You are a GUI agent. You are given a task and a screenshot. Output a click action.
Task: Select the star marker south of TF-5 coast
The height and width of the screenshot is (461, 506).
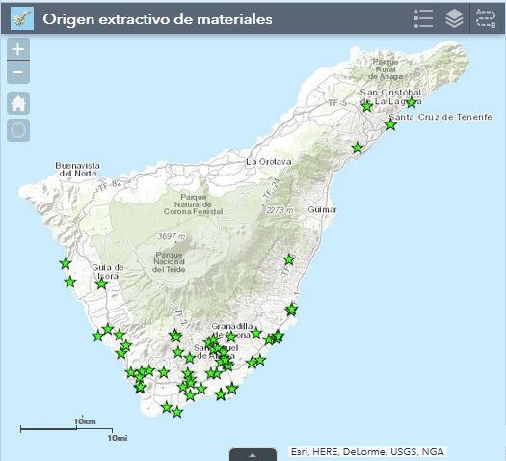point(358,148)
